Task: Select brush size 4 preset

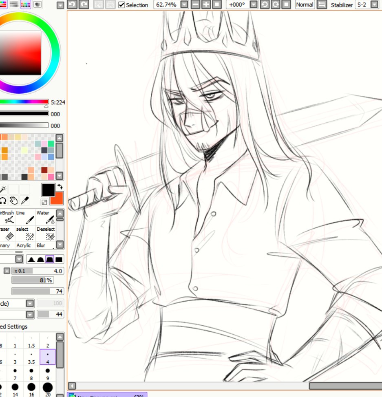Action: tap(48, 357)
